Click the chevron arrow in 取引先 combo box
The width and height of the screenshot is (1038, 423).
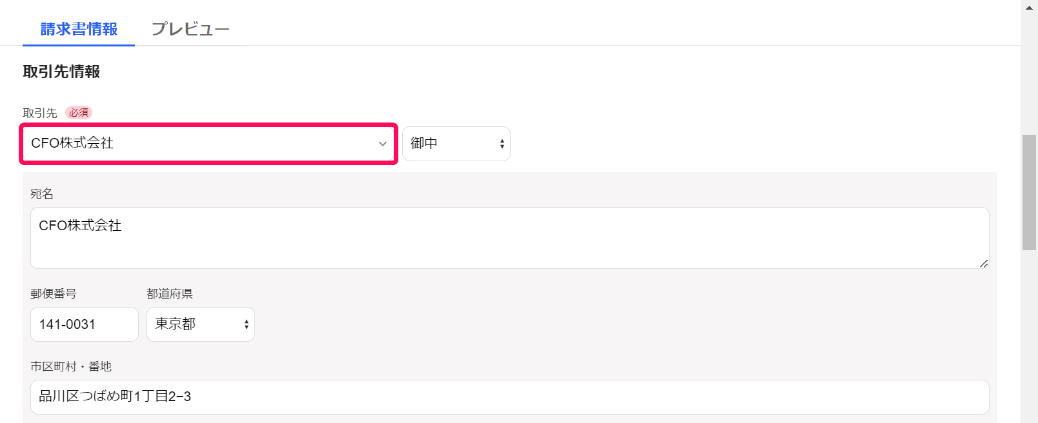[x=383, y=144]
